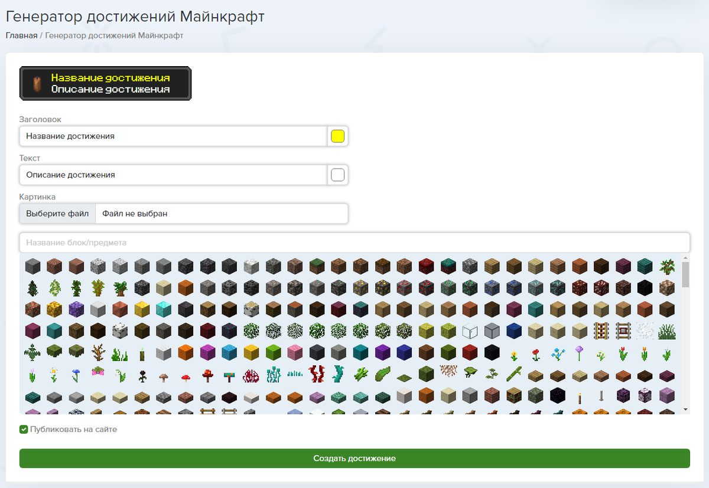Image resolution: width=709 pixels, height=488 pixels.
Task: Select the lapis lazuli block icon
Action: click(x=513, y=332)
